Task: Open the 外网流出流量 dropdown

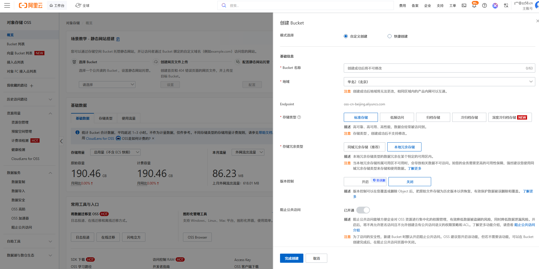Action: [x=248, y=152]
